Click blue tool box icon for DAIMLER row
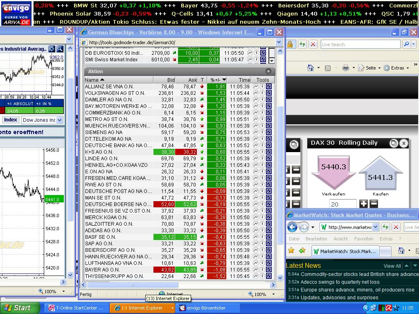419x314 pixels. [x=269, y=100]
